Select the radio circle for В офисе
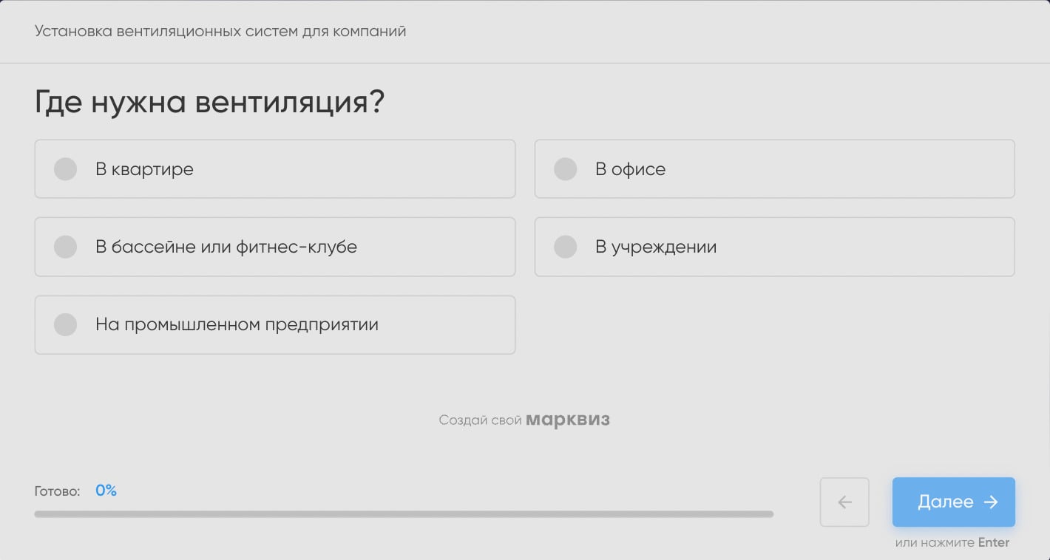 (x=565, y=168)
